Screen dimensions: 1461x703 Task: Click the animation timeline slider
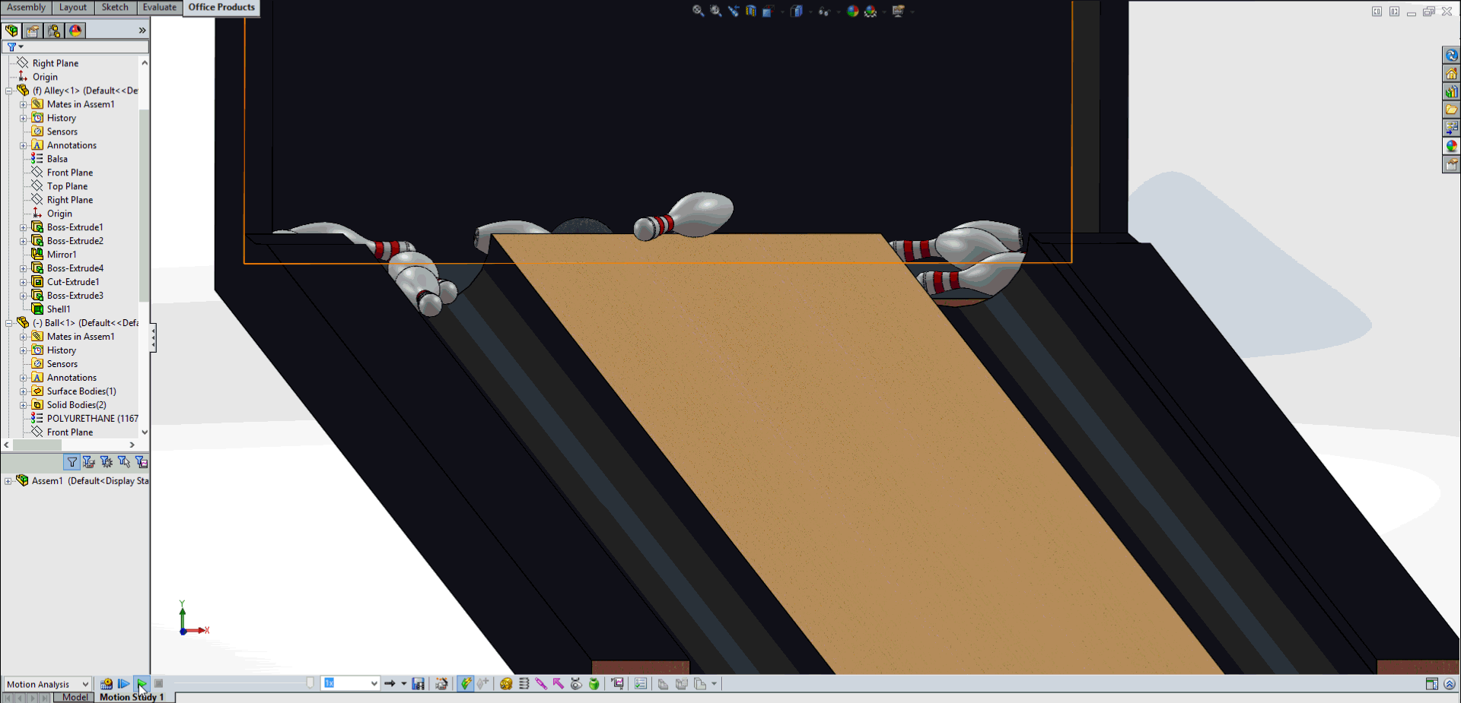pyautogui.click(x=310, y=683)
